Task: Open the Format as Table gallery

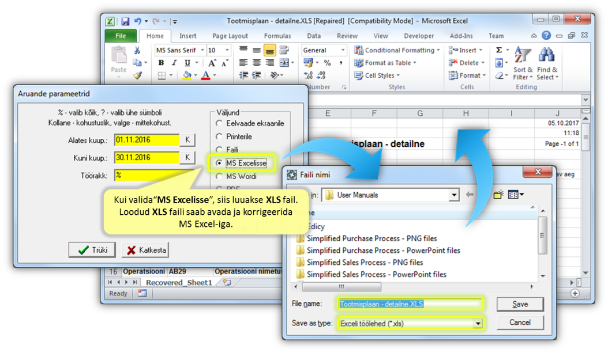Action: (385, 63)
